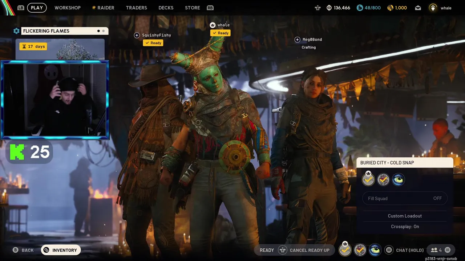Click the BACK button
The height and width of the screenshot is (261, 465).
pos(23,250)
